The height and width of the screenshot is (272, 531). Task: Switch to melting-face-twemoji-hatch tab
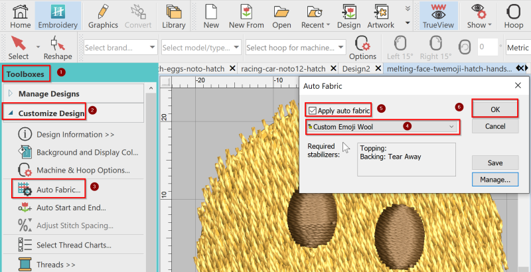point(449,69)
